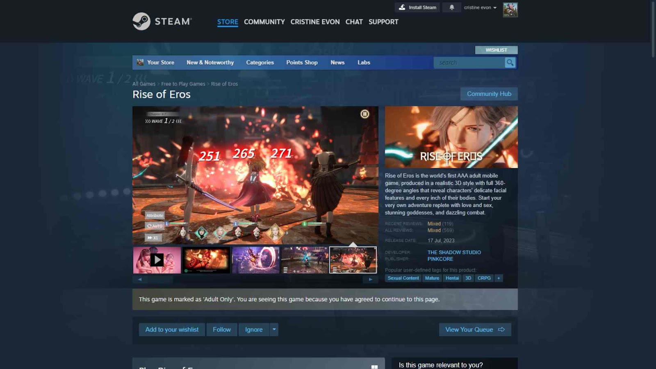Viewport: 656px width, 369px height.
Task: Follow this game
Action: pyautogui.click(x=222, y=330)
